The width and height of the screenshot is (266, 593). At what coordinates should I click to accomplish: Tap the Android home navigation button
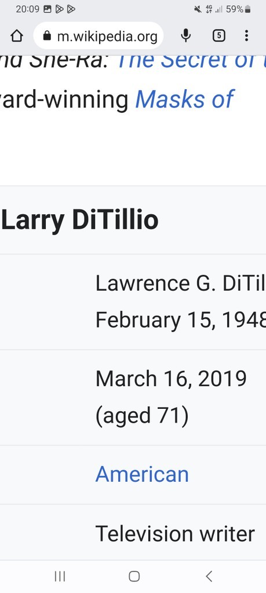tap(134, 576)
